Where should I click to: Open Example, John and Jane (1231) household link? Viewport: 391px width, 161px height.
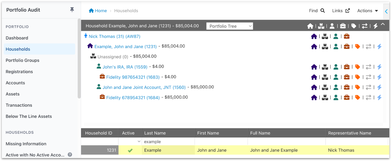click(125, 46)
